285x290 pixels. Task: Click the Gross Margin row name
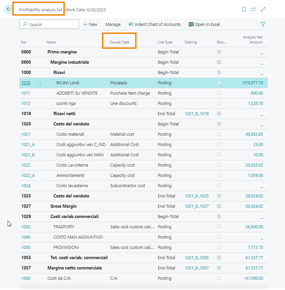[63, 206]
